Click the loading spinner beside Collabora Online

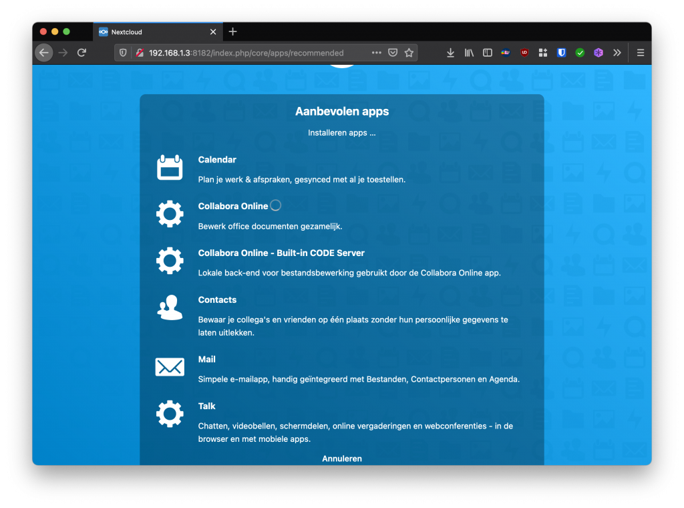coord(275,205)
